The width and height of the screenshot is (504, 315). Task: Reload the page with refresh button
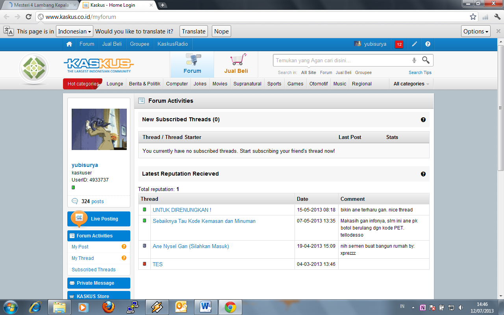point(28,17)
